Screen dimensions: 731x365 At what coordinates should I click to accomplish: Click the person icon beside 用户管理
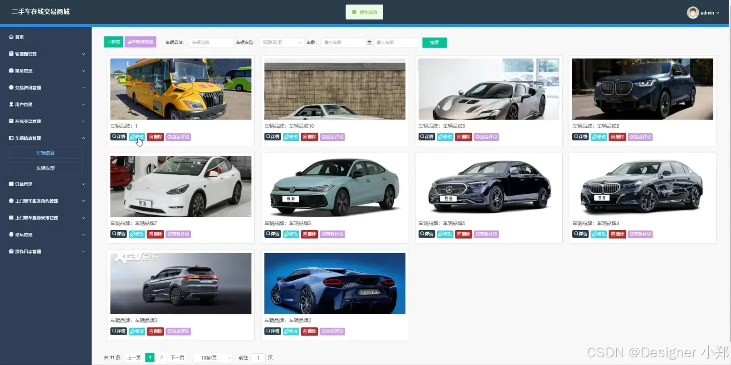(11, 104)
